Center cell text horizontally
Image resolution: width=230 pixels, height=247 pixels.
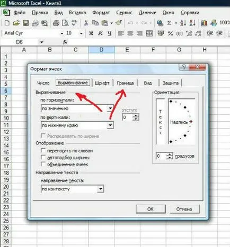click(130, 33)
